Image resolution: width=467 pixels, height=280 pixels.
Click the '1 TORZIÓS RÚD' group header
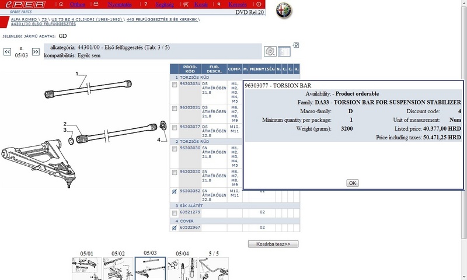click(235, 78)
